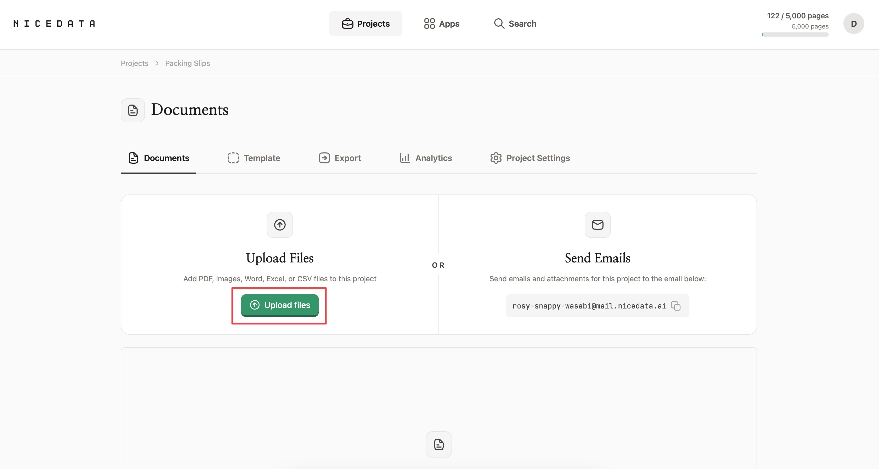
Task: Copy the project email address icon
Action: coord(676,306)
